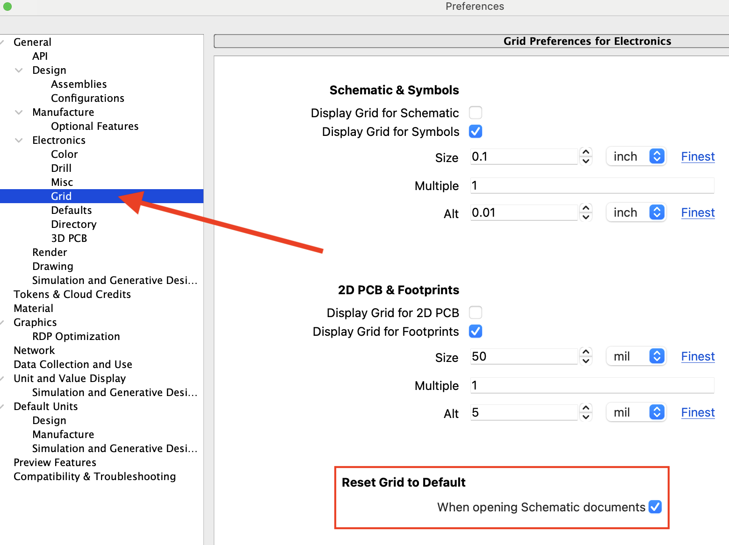Viewport: 729px width, 545px height.
Task: Click Finest next to Footprints Alt
Action: (698, 412)
